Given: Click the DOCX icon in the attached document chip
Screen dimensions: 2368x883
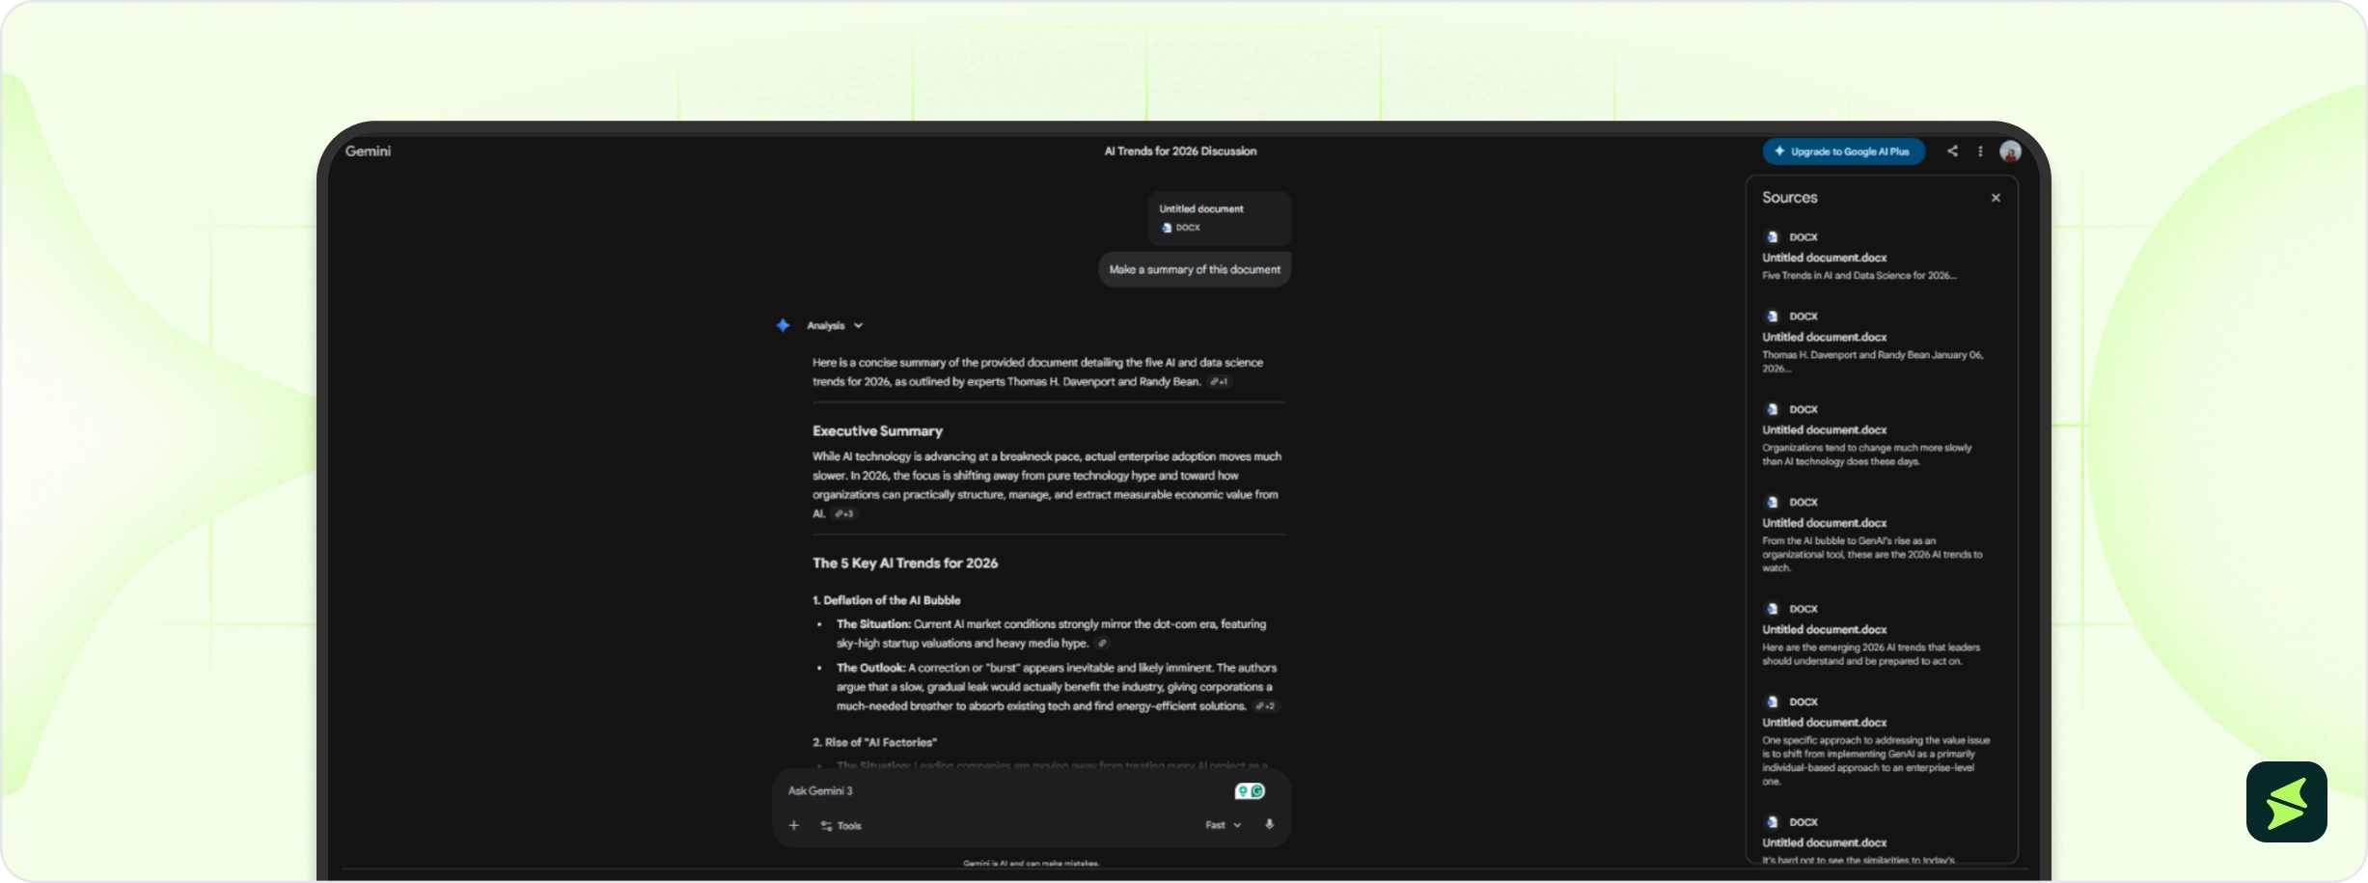Looking at the screenshot, I should coord(1167,228).
